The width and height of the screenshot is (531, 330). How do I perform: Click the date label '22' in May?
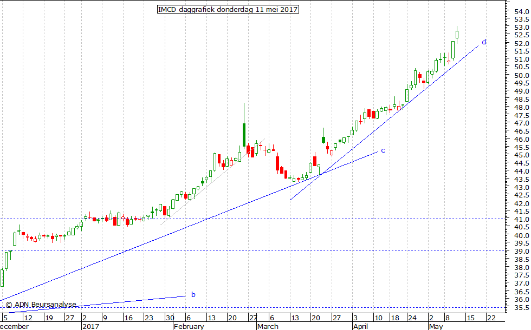pyautogui.click(x=491, y=318)
